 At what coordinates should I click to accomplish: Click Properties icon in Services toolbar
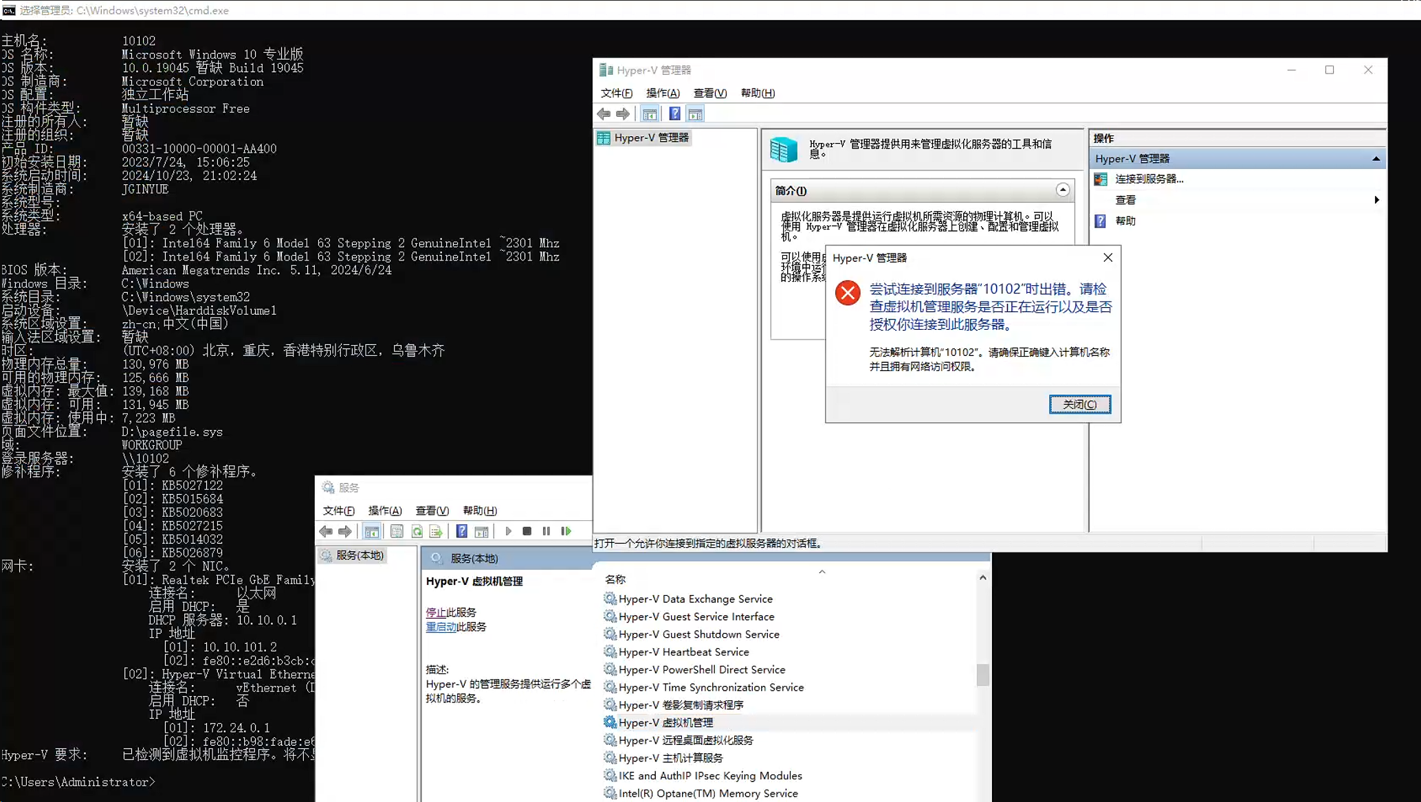click(397, 531)
